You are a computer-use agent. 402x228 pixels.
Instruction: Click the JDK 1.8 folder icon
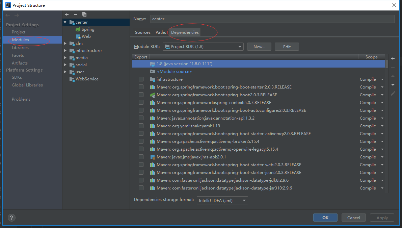click(153, 64)
